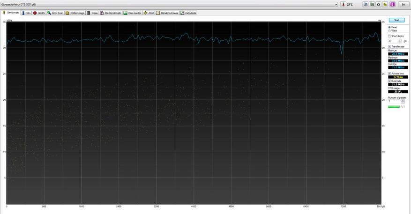Click the 1/1 passes counter text
Screen dimensions: 411x214
click(x=403, y=107)
